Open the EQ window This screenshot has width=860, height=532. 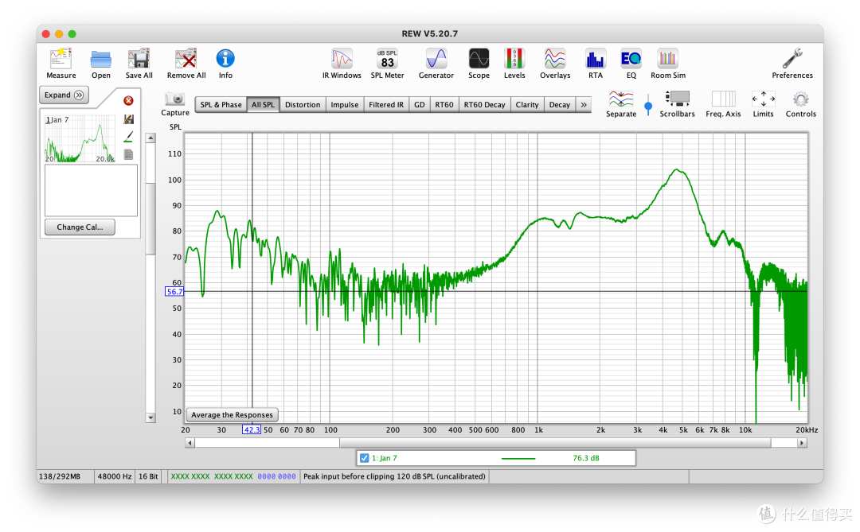[631, 63]
